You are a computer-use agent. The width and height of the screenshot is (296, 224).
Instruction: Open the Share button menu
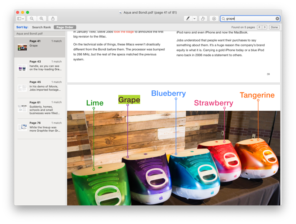[x=53, y=18]
